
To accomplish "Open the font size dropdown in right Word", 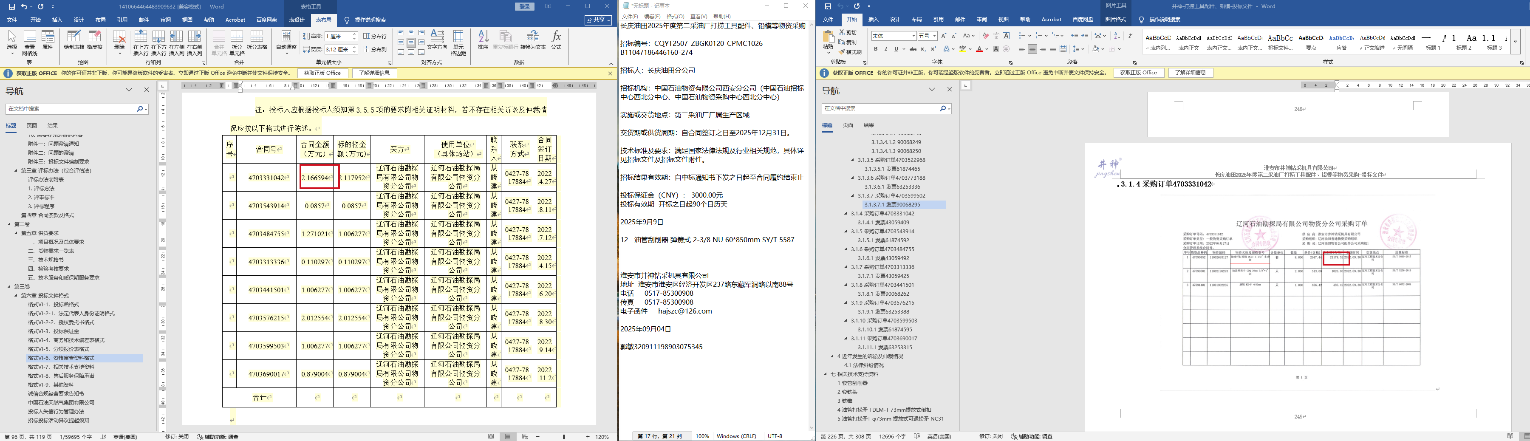I will click(x=934, y=36).
